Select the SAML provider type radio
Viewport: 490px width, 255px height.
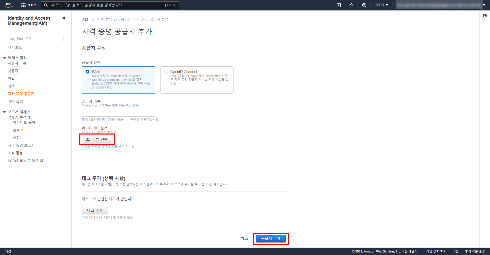click(88, 72)
